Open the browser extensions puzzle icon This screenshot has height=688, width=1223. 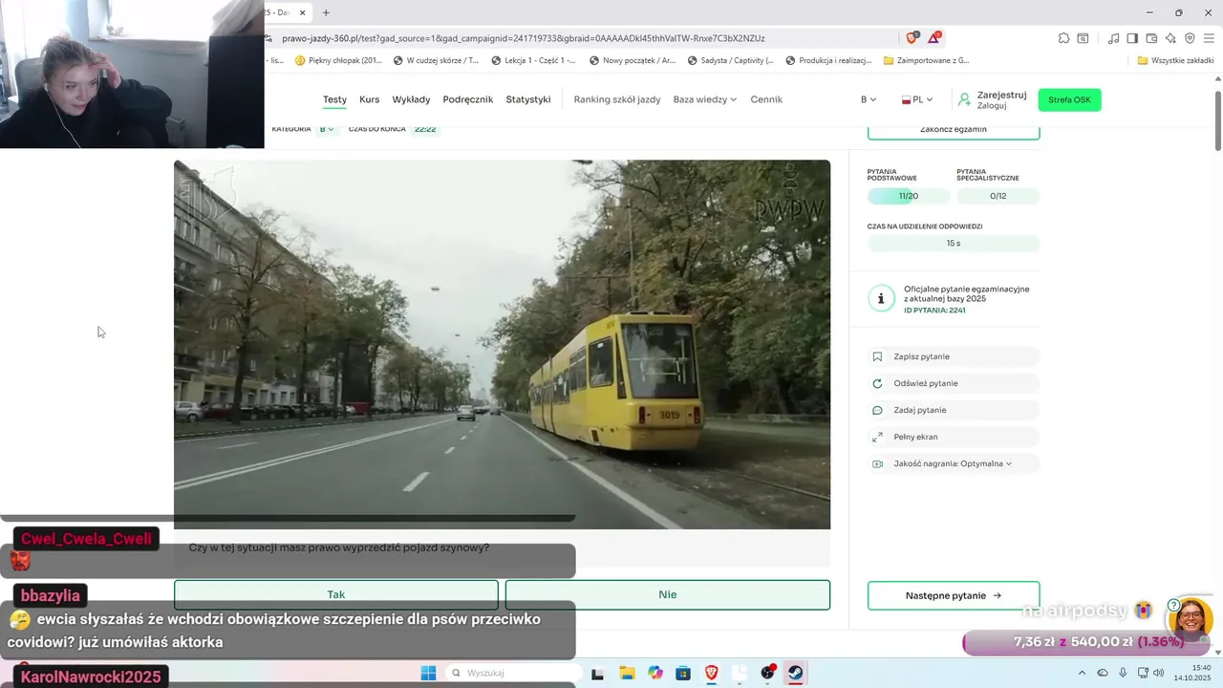(1063, 38)
